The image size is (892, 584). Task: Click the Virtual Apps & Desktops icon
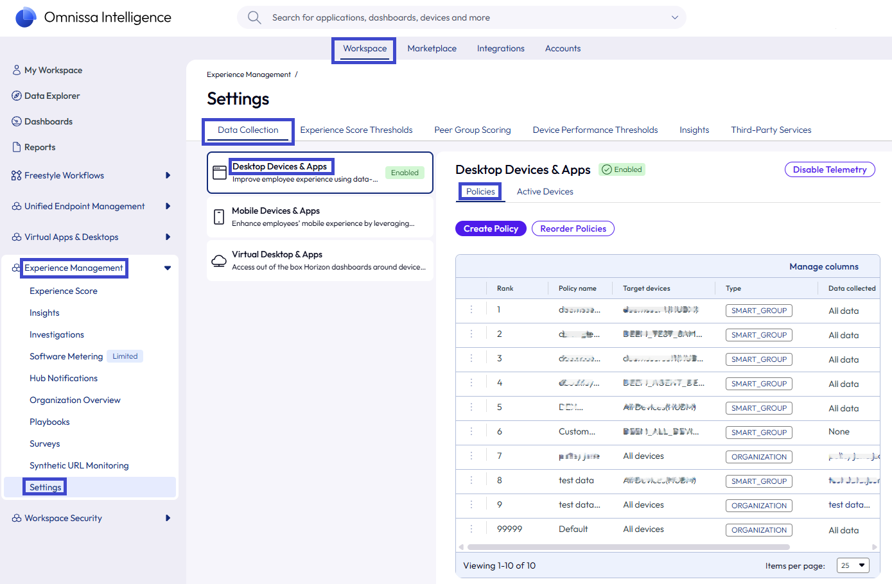pos(17,237)
